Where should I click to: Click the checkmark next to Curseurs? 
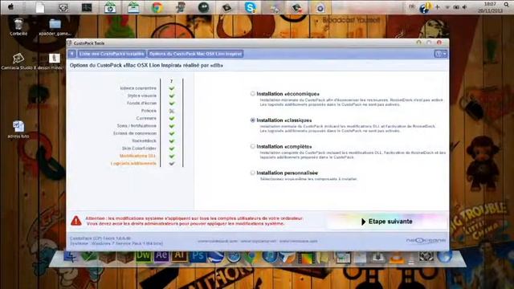coord(171,118)
